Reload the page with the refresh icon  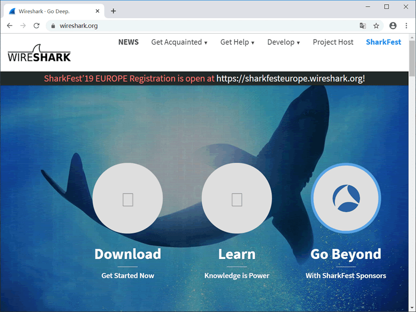36,25
